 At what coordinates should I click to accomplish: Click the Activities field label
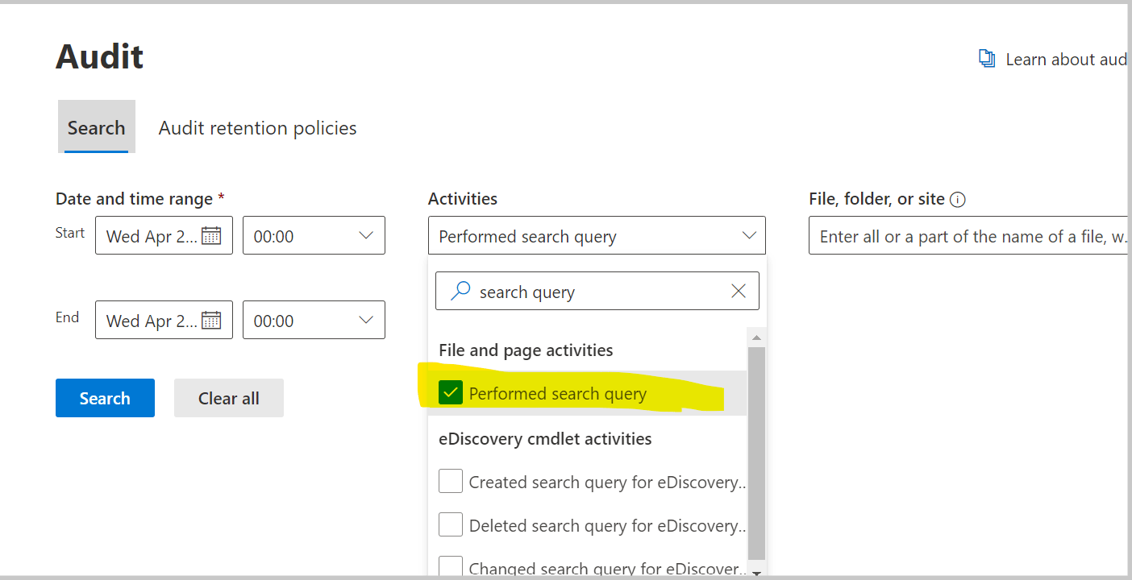(463, 199)
